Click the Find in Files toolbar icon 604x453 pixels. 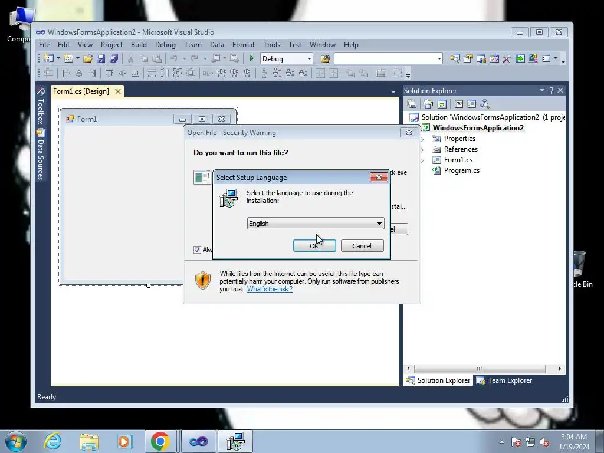tap(325, 58)
